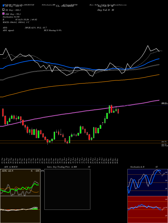Open the red RSI chart panel
This screenshot has width=168, height=223.
click(148, 209)
